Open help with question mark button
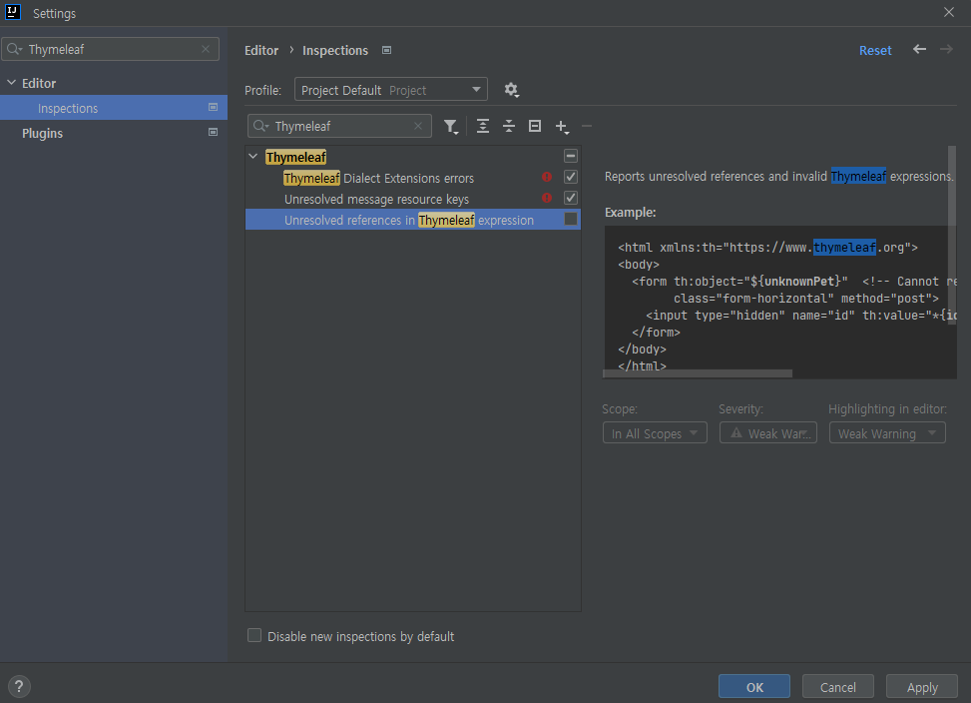The image size is (971, 703). point(19,686)
